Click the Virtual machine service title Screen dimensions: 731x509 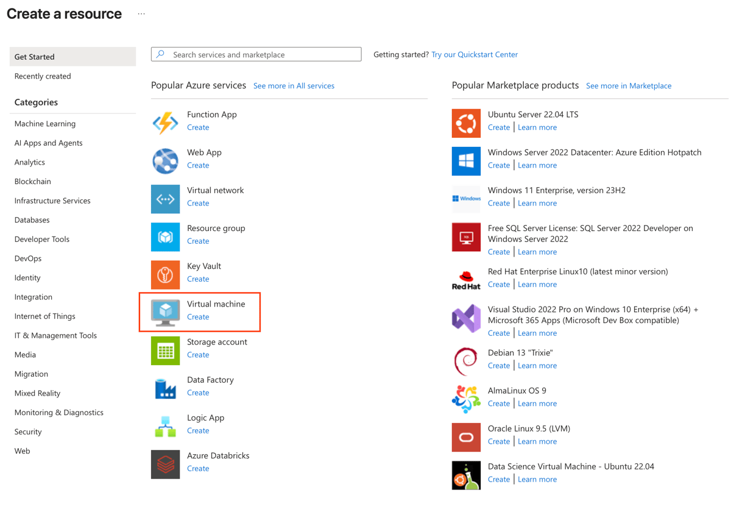[x=216, y=304]
